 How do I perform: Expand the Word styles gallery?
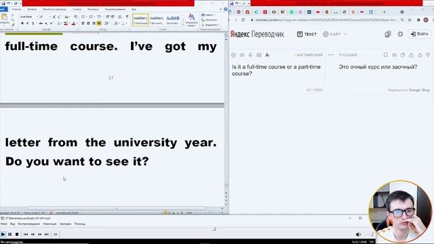tap(183, 24)
